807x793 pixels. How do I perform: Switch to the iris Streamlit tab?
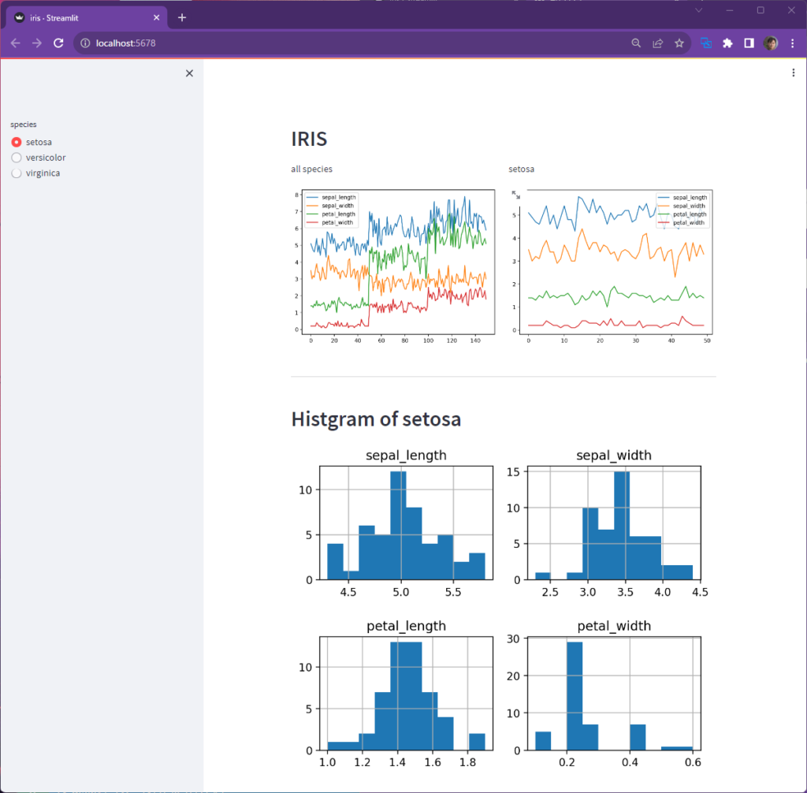[87, 18]
